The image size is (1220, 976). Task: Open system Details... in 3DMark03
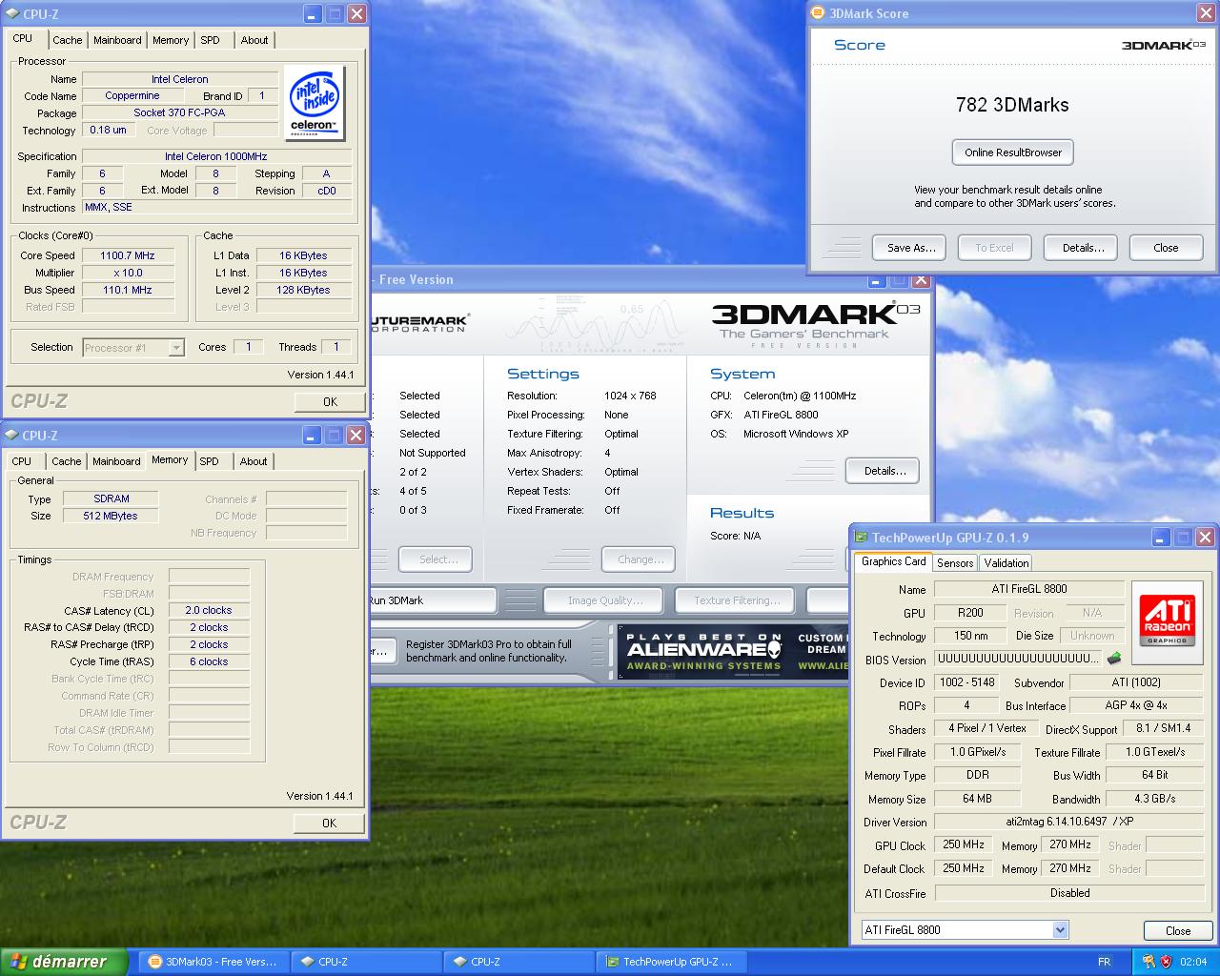(x=884, y=471)
